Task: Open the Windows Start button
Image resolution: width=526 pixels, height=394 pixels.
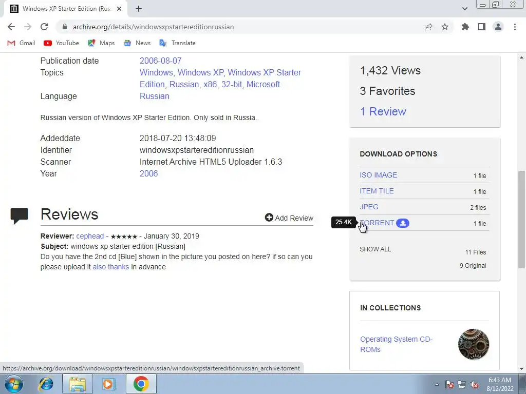Action: tap(14, 384)
